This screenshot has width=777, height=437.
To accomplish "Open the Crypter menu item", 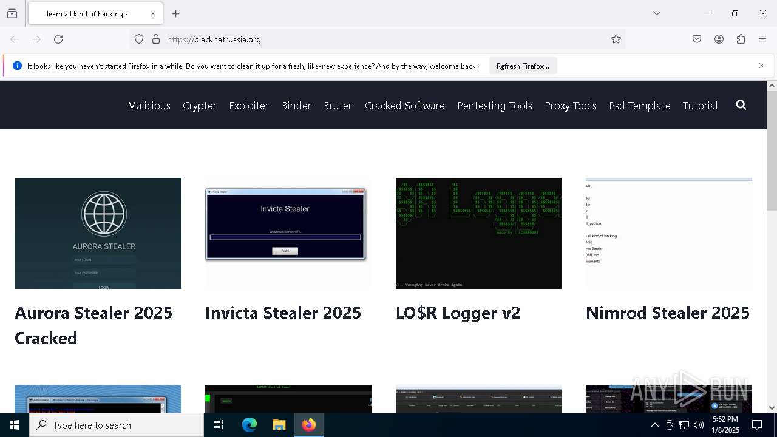I will 200,106.
